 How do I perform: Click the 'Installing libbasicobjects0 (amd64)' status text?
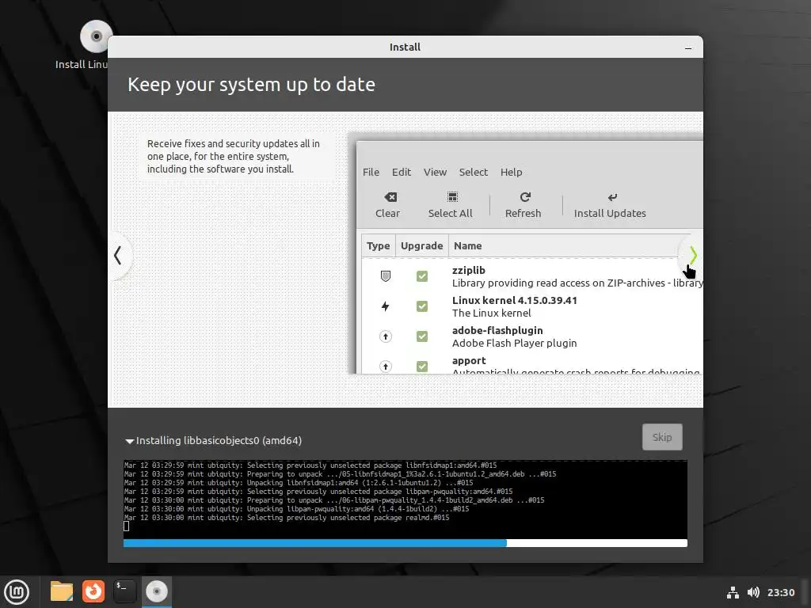pyautogui.click(x=219, y=440)
